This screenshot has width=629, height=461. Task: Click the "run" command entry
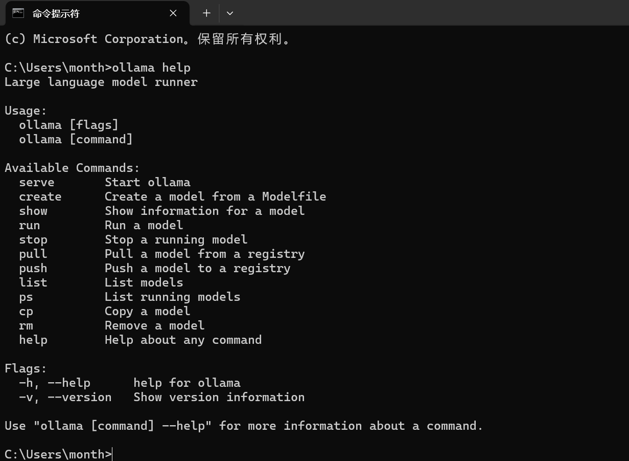[x=30, y=225]
